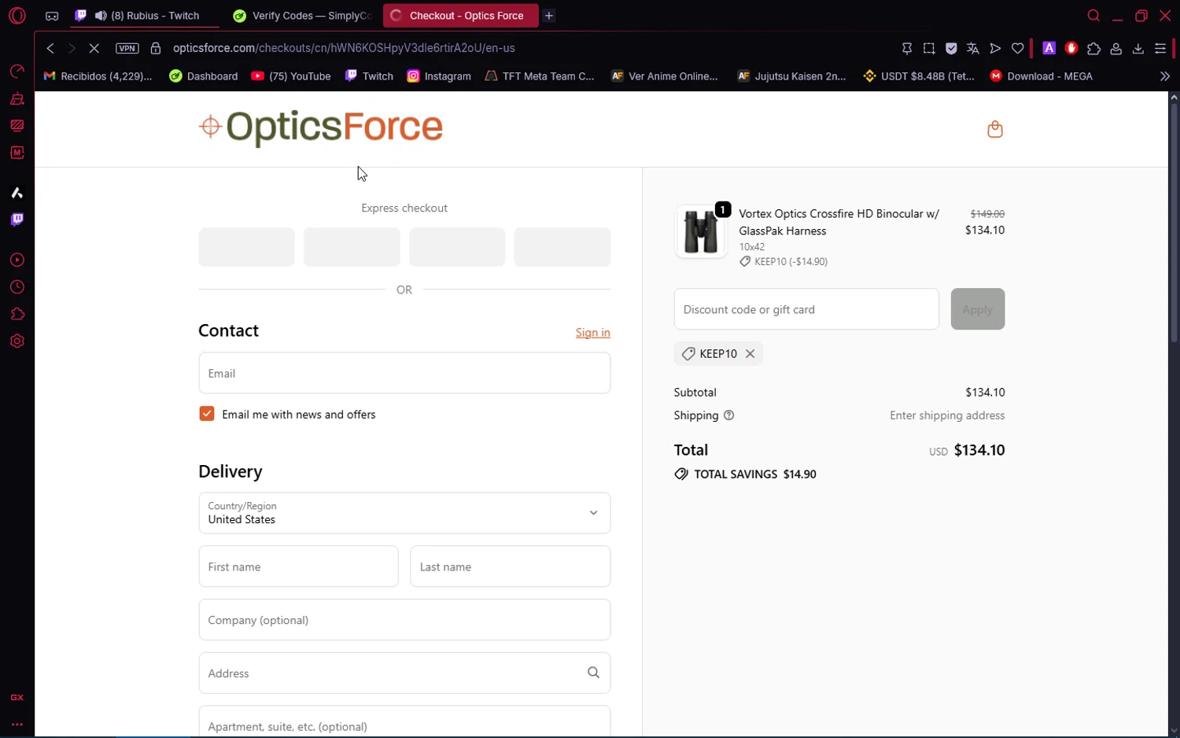
Task: Open the TFT Meta Team bookmark
Action: tap(540, 76)
